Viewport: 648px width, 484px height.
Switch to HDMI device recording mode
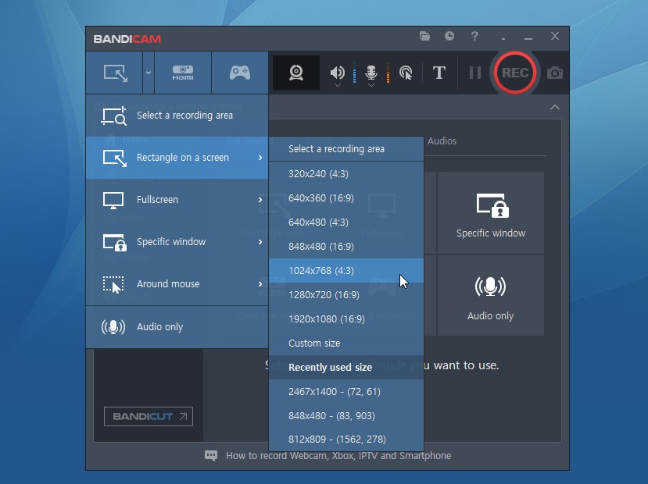[x=183, y=73]
